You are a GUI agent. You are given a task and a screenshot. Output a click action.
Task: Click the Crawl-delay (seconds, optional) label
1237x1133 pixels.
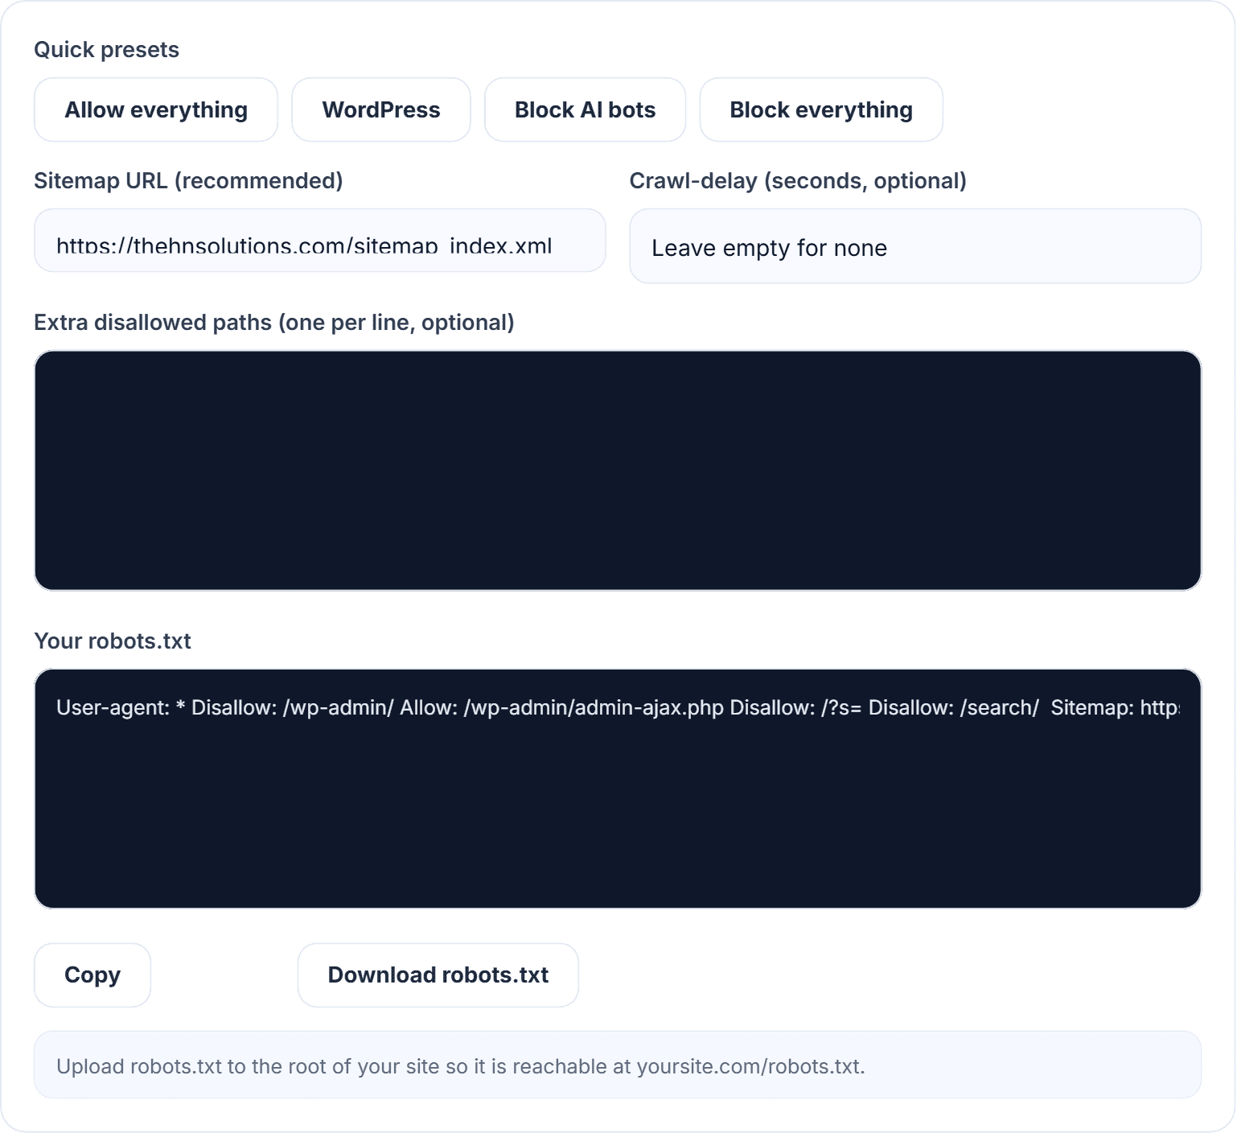tap(798, 181)
